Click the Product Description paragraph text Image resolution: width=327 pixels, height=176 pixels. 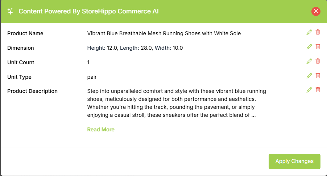[x=178, y=103]
